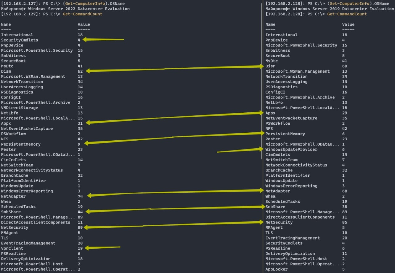Click the Value column header in Server 2019 pane

click(x=348, y=25)
